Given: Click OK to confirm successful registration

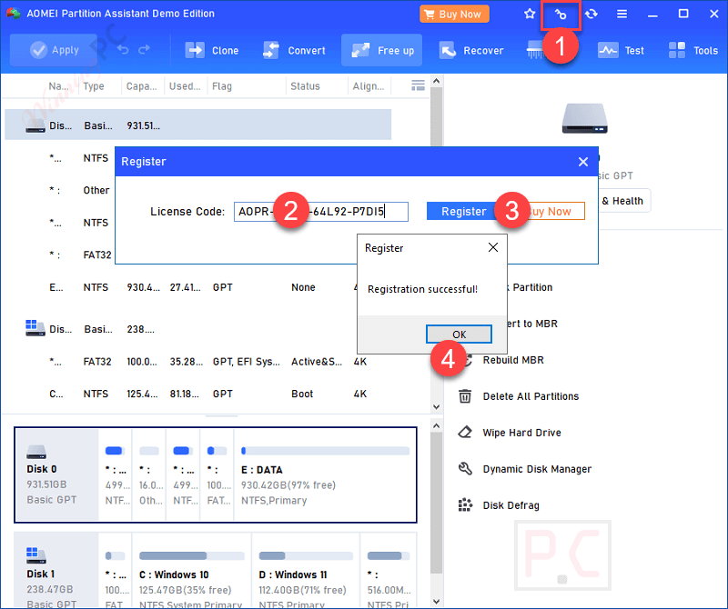Looking at the screenshot, I should coord(459,334).
